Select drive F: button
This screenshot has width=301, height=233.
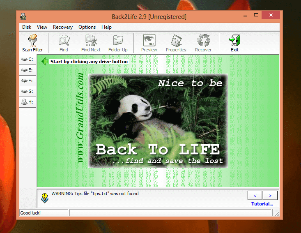click(x=28, y=81)
